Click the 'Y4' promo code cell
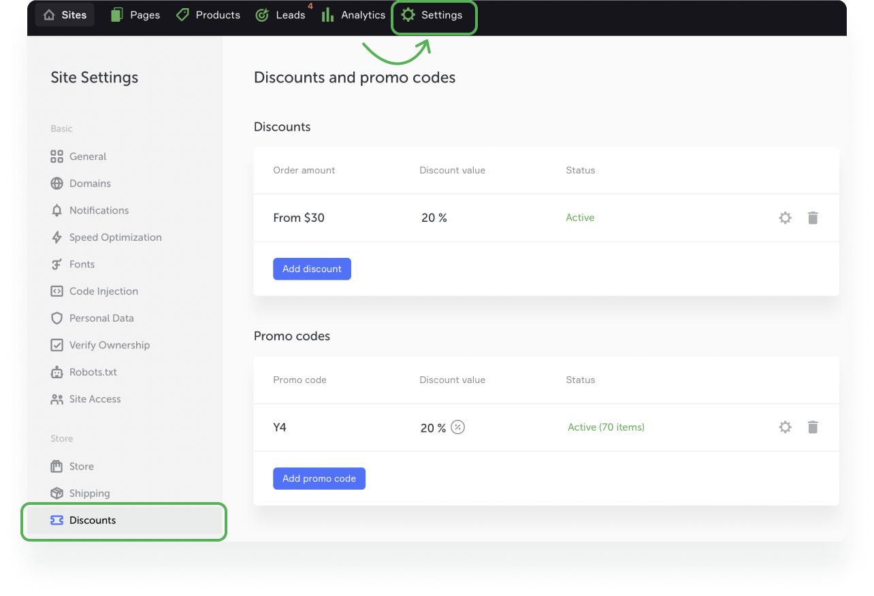Screen dimensions: 874x596 [x=280, y=427]
